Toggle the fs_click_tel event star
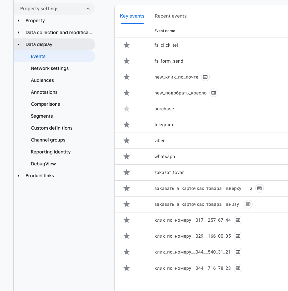Screen dimensions: 288x291 point(126,45)
